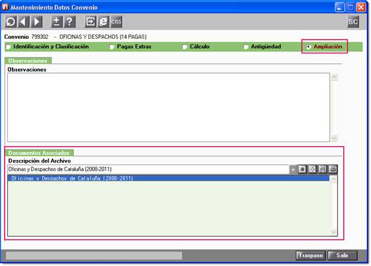Click the SC icon in toolbar

pyautogui.click(x=353, y=22)
